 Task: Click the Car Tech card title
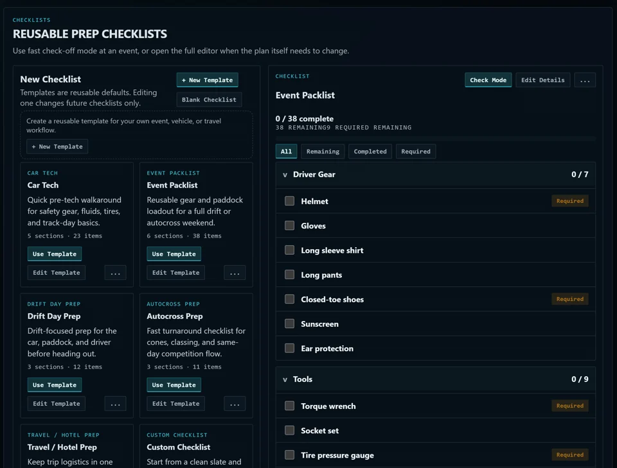(x=43, y=185)
